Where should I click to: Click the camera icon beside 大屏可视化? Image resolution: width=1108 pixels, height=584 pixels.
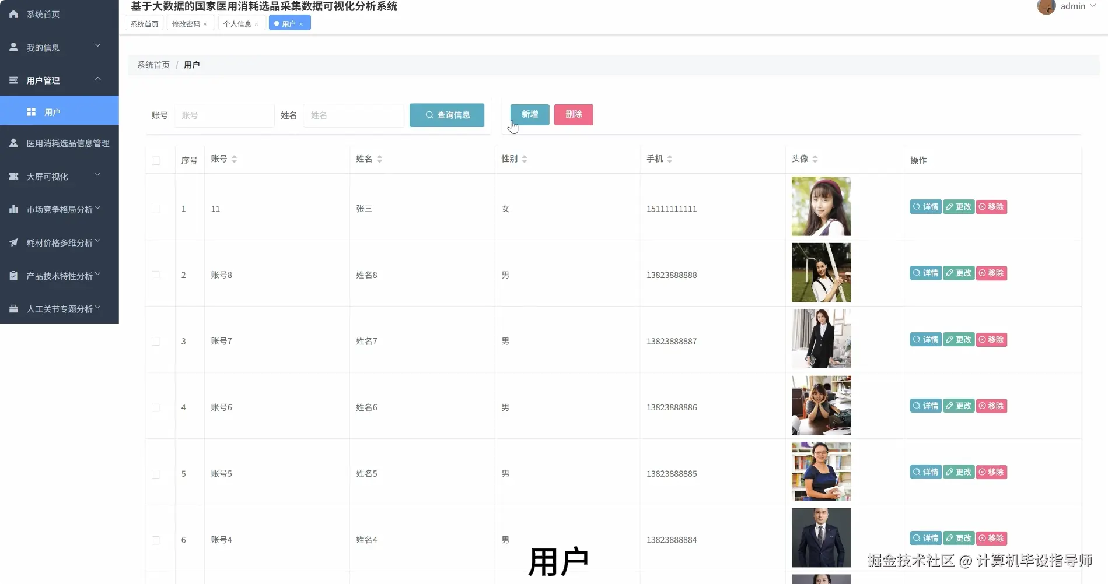(13, 176)
